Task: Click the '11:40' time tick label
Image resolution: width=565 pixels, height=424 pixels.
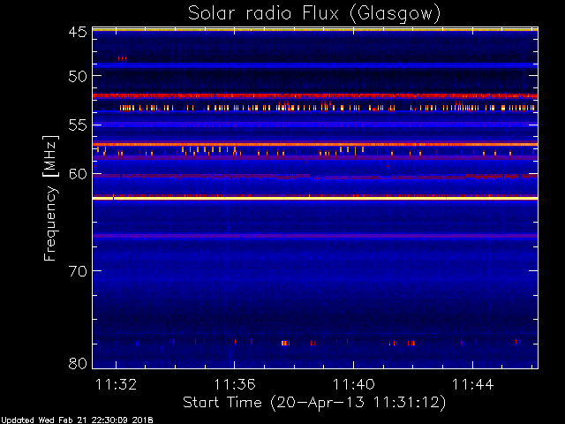Action: [353, 384]
